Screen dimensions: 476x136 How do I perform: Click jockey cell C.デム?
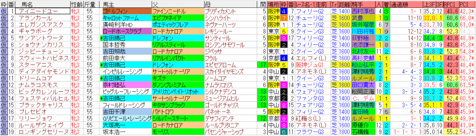click(363, 98)
